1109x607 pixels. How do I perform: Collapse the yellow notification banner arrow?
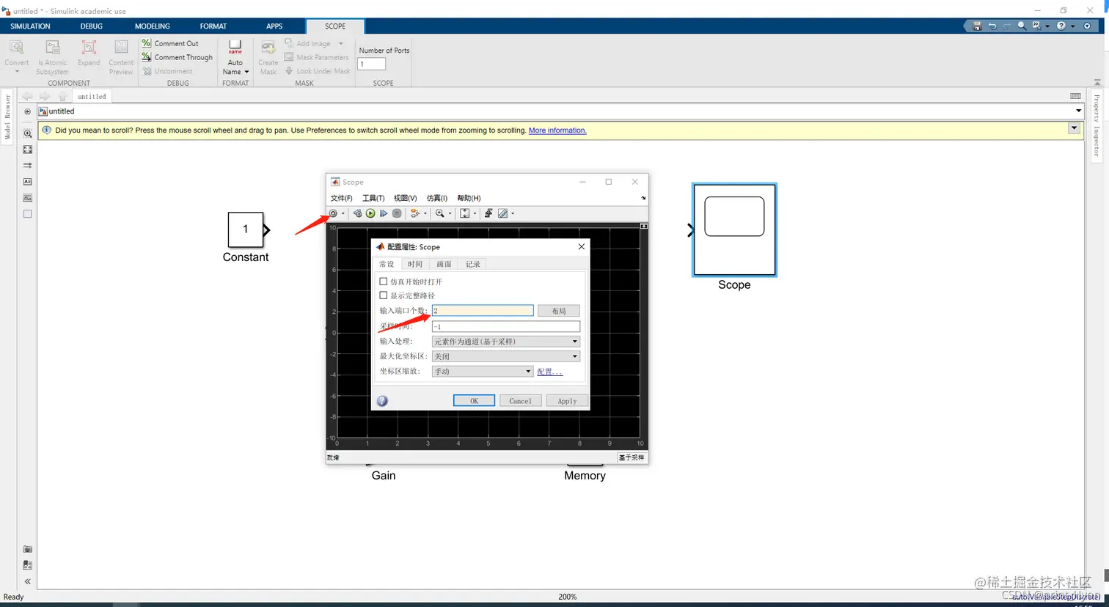(x=1074, y=128)
